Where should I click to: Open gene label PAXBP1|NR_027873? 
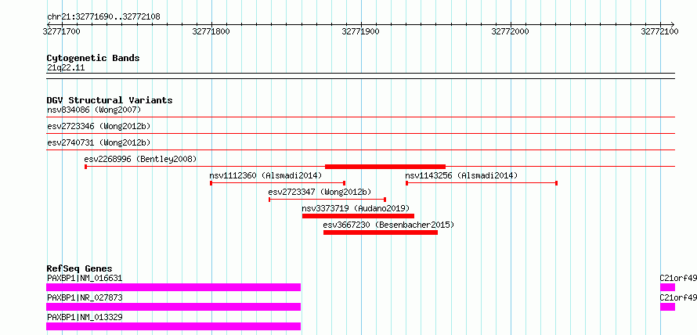(x=85, y=297)
